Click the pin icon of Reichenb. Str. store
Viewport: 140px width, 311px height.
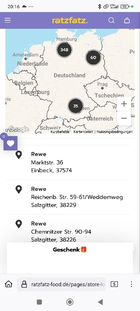[x=19, y=189]
